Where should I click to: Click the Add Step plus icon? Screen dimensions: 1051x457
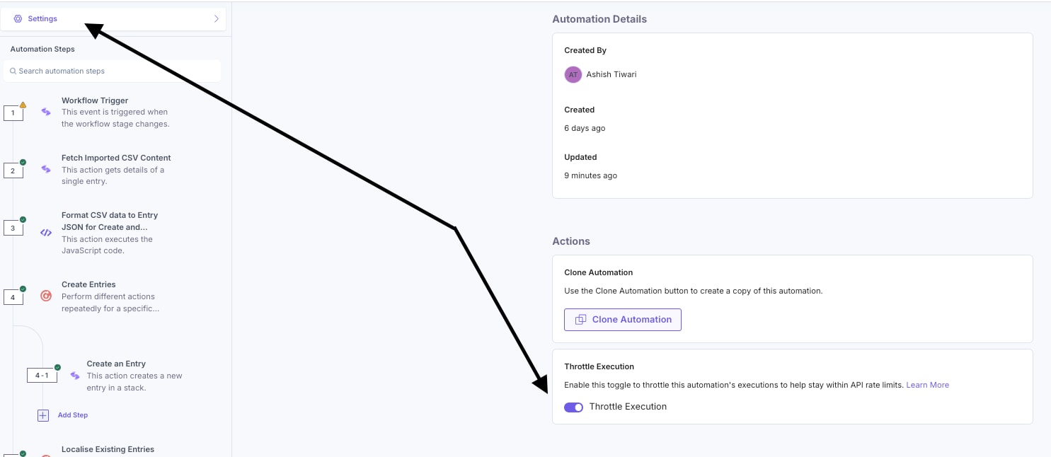tap(43, 415)
